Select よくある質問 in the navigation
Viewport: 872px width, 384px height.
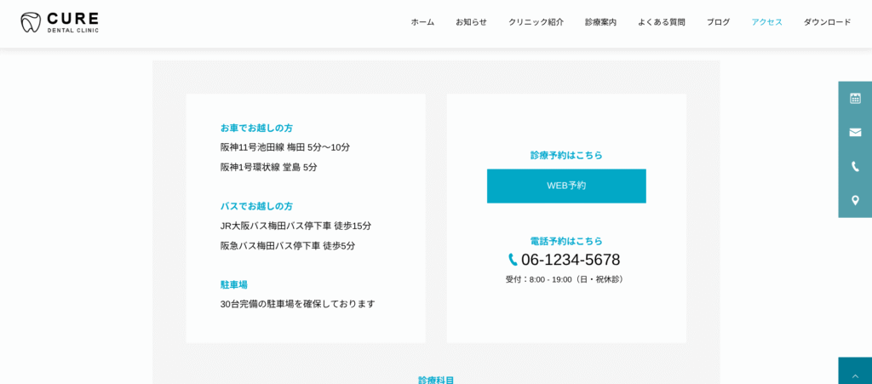click(661, 22)
